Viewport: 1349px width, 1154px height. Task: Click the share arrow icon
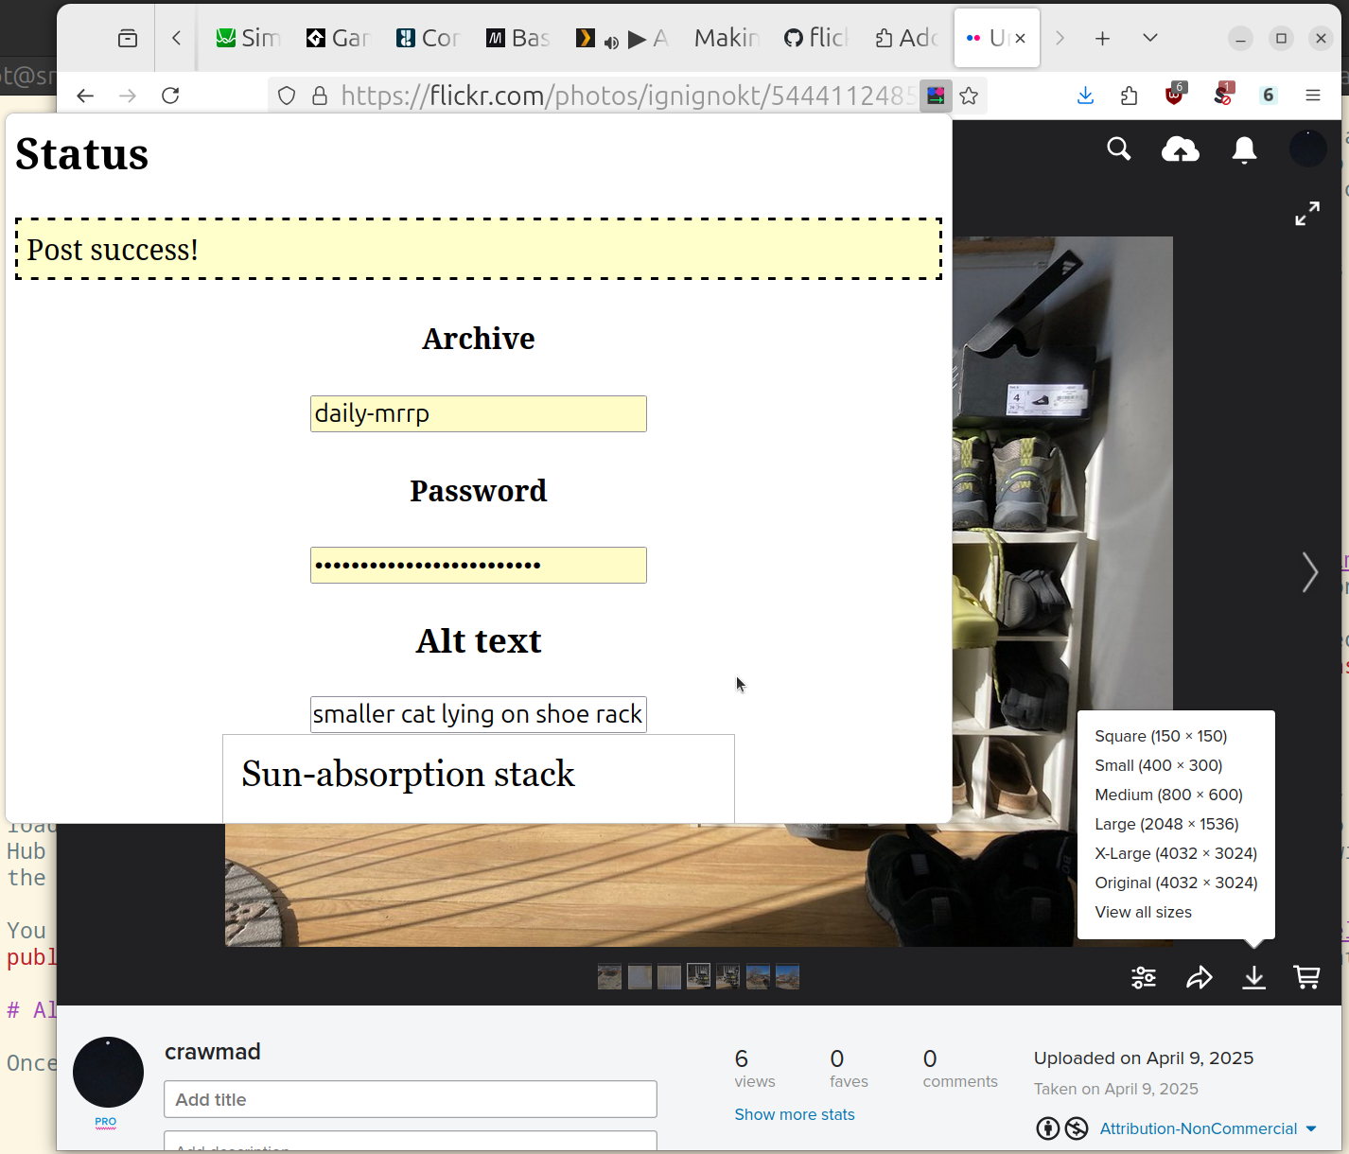[1200, 977]
